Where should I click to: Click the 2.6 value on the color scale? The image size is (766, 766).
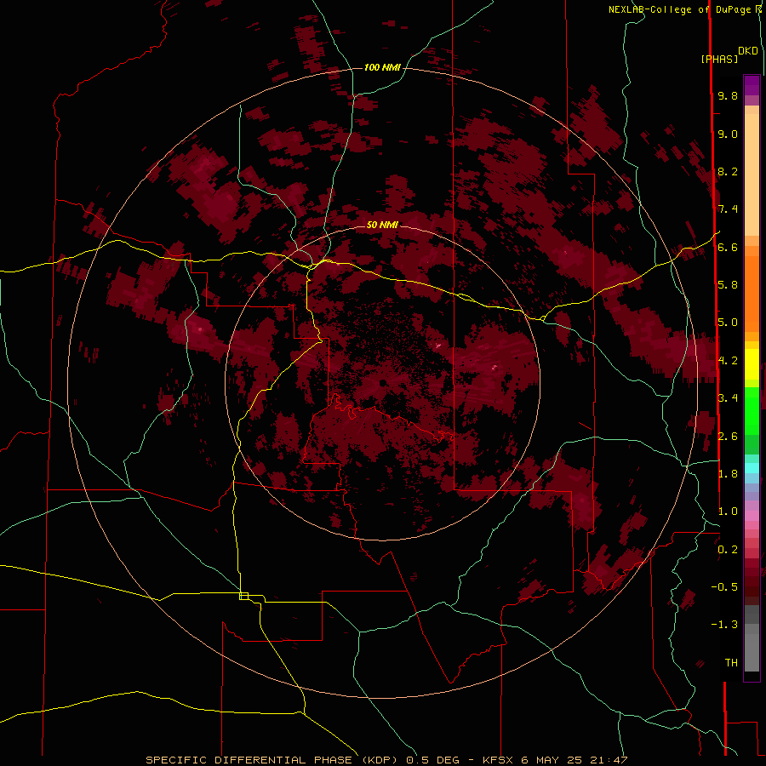[728, 436]
